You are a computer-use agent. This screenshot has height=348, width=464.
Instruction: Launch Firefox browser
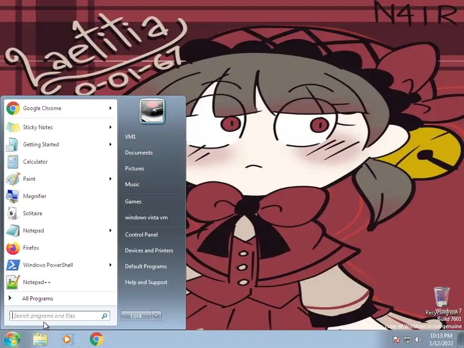tap(60, 248)
